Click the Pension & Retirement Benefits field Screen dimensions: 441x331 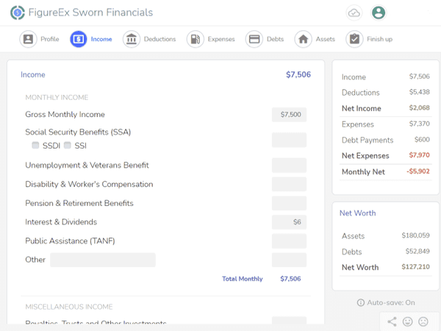click(289, 203)
